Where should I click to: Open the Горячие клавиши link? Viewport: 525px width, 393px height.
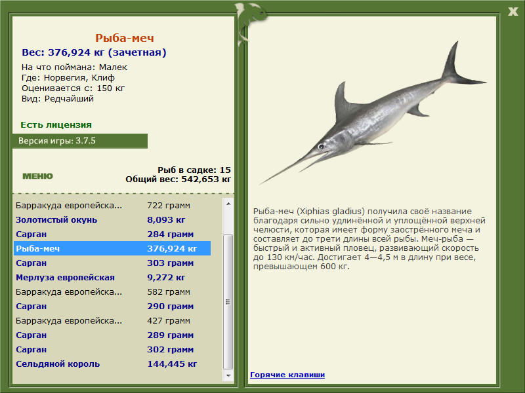click(x=287, y=375)
